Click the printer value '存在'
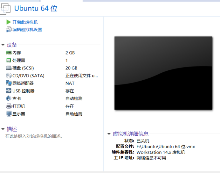Image resolution: width=220 pixels, height=173 pixels. coord(70,106)
